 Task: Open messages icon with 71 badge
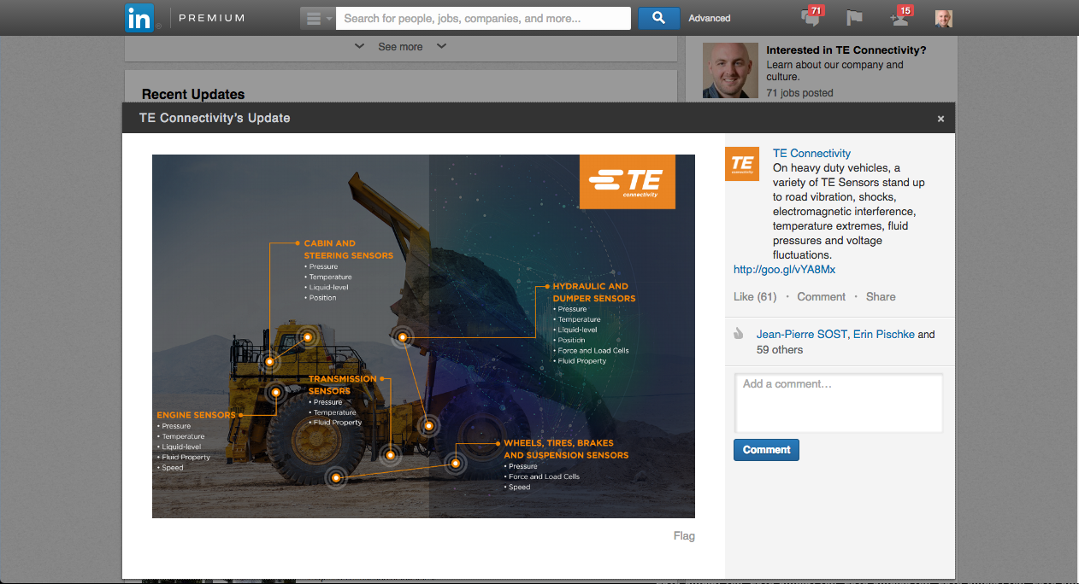click(x=811, y=17)
